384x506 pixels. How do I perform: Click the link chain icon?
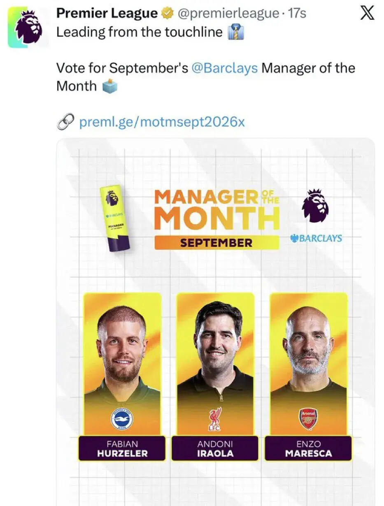point(65,122)
